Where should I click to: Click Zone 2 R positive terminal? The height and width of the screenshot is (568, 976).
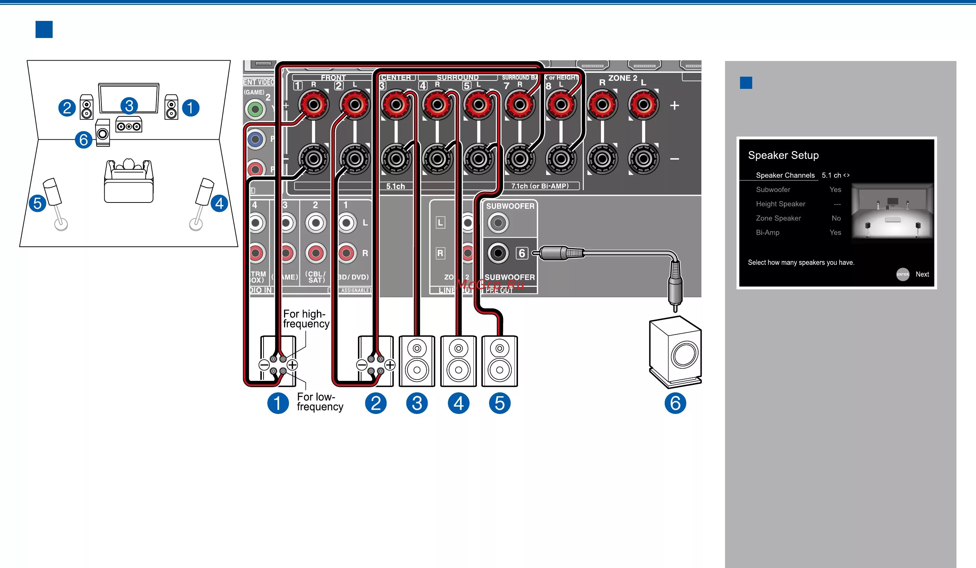(x=602, y=105)
